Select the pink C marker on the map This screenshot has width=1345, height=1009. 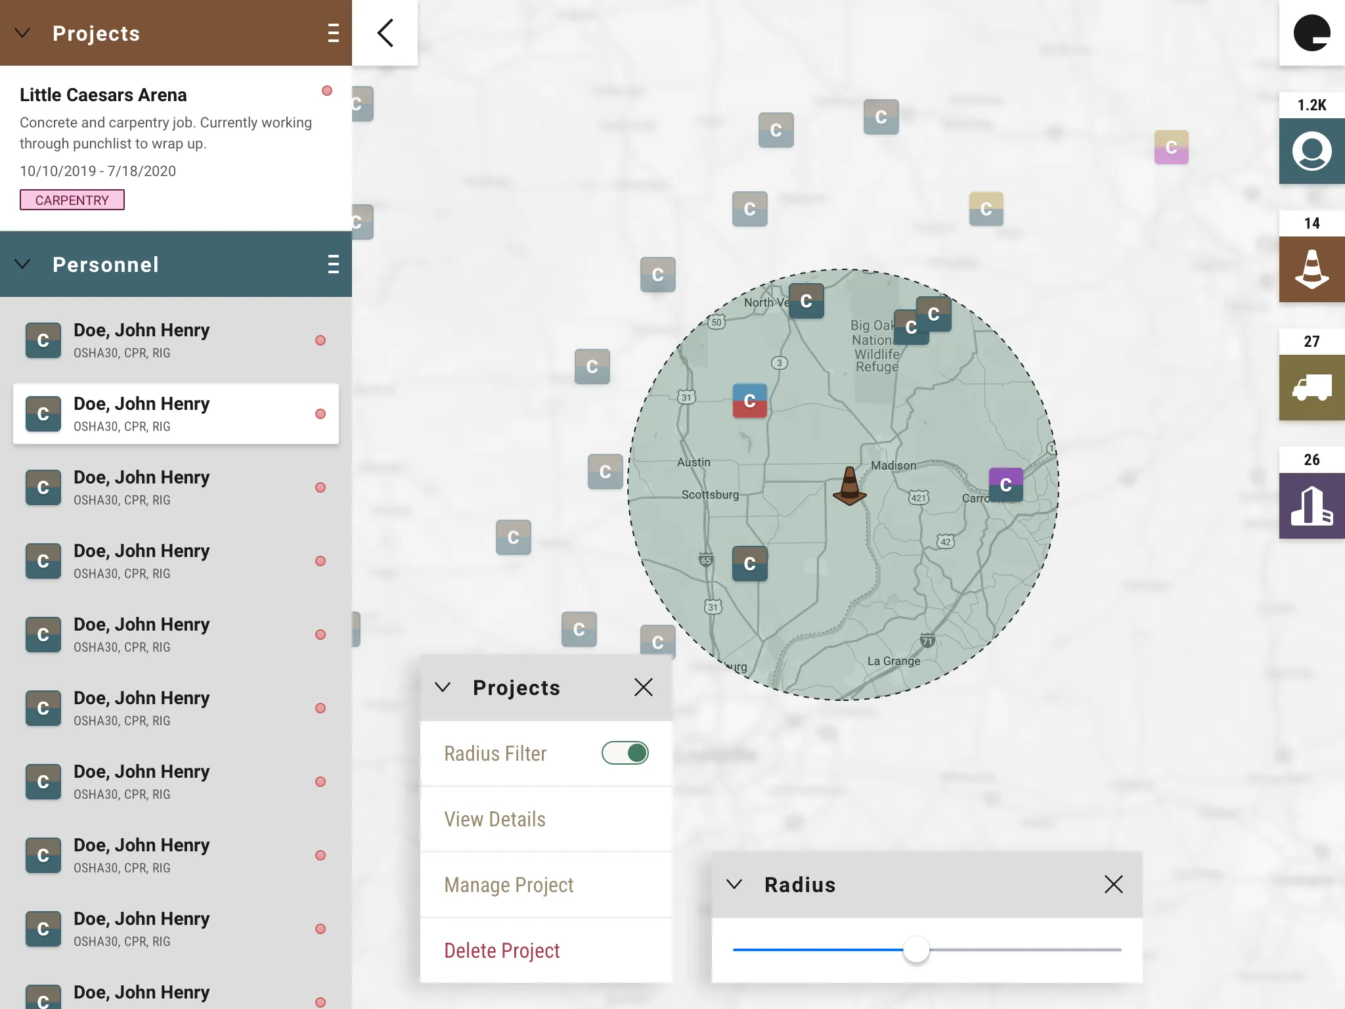[x=1171, y=147]
